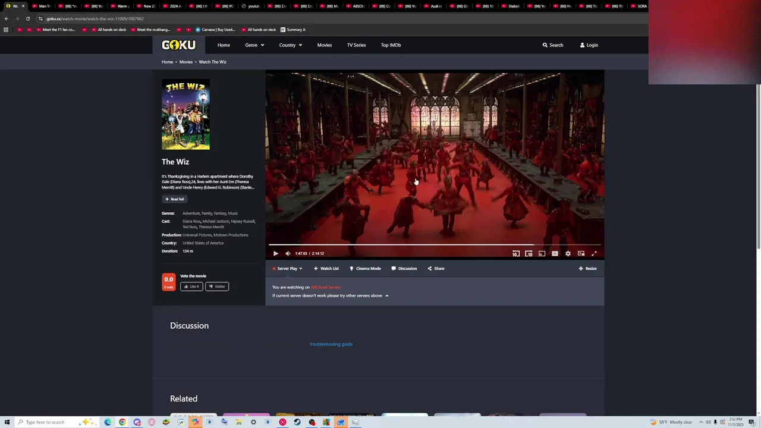This screenshot has width=761, height=428.
Task: Rewind video 10 seconds
Action: [x=515, y=253]
